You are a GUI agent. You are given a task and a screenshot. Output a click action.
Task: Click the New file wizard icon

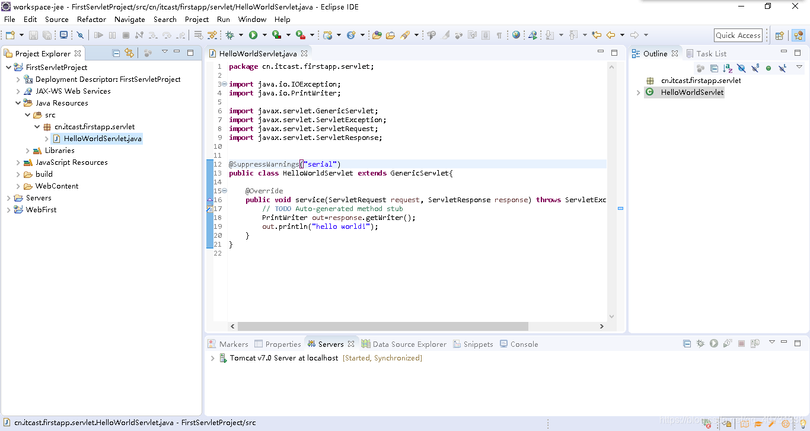click(10, 35)
